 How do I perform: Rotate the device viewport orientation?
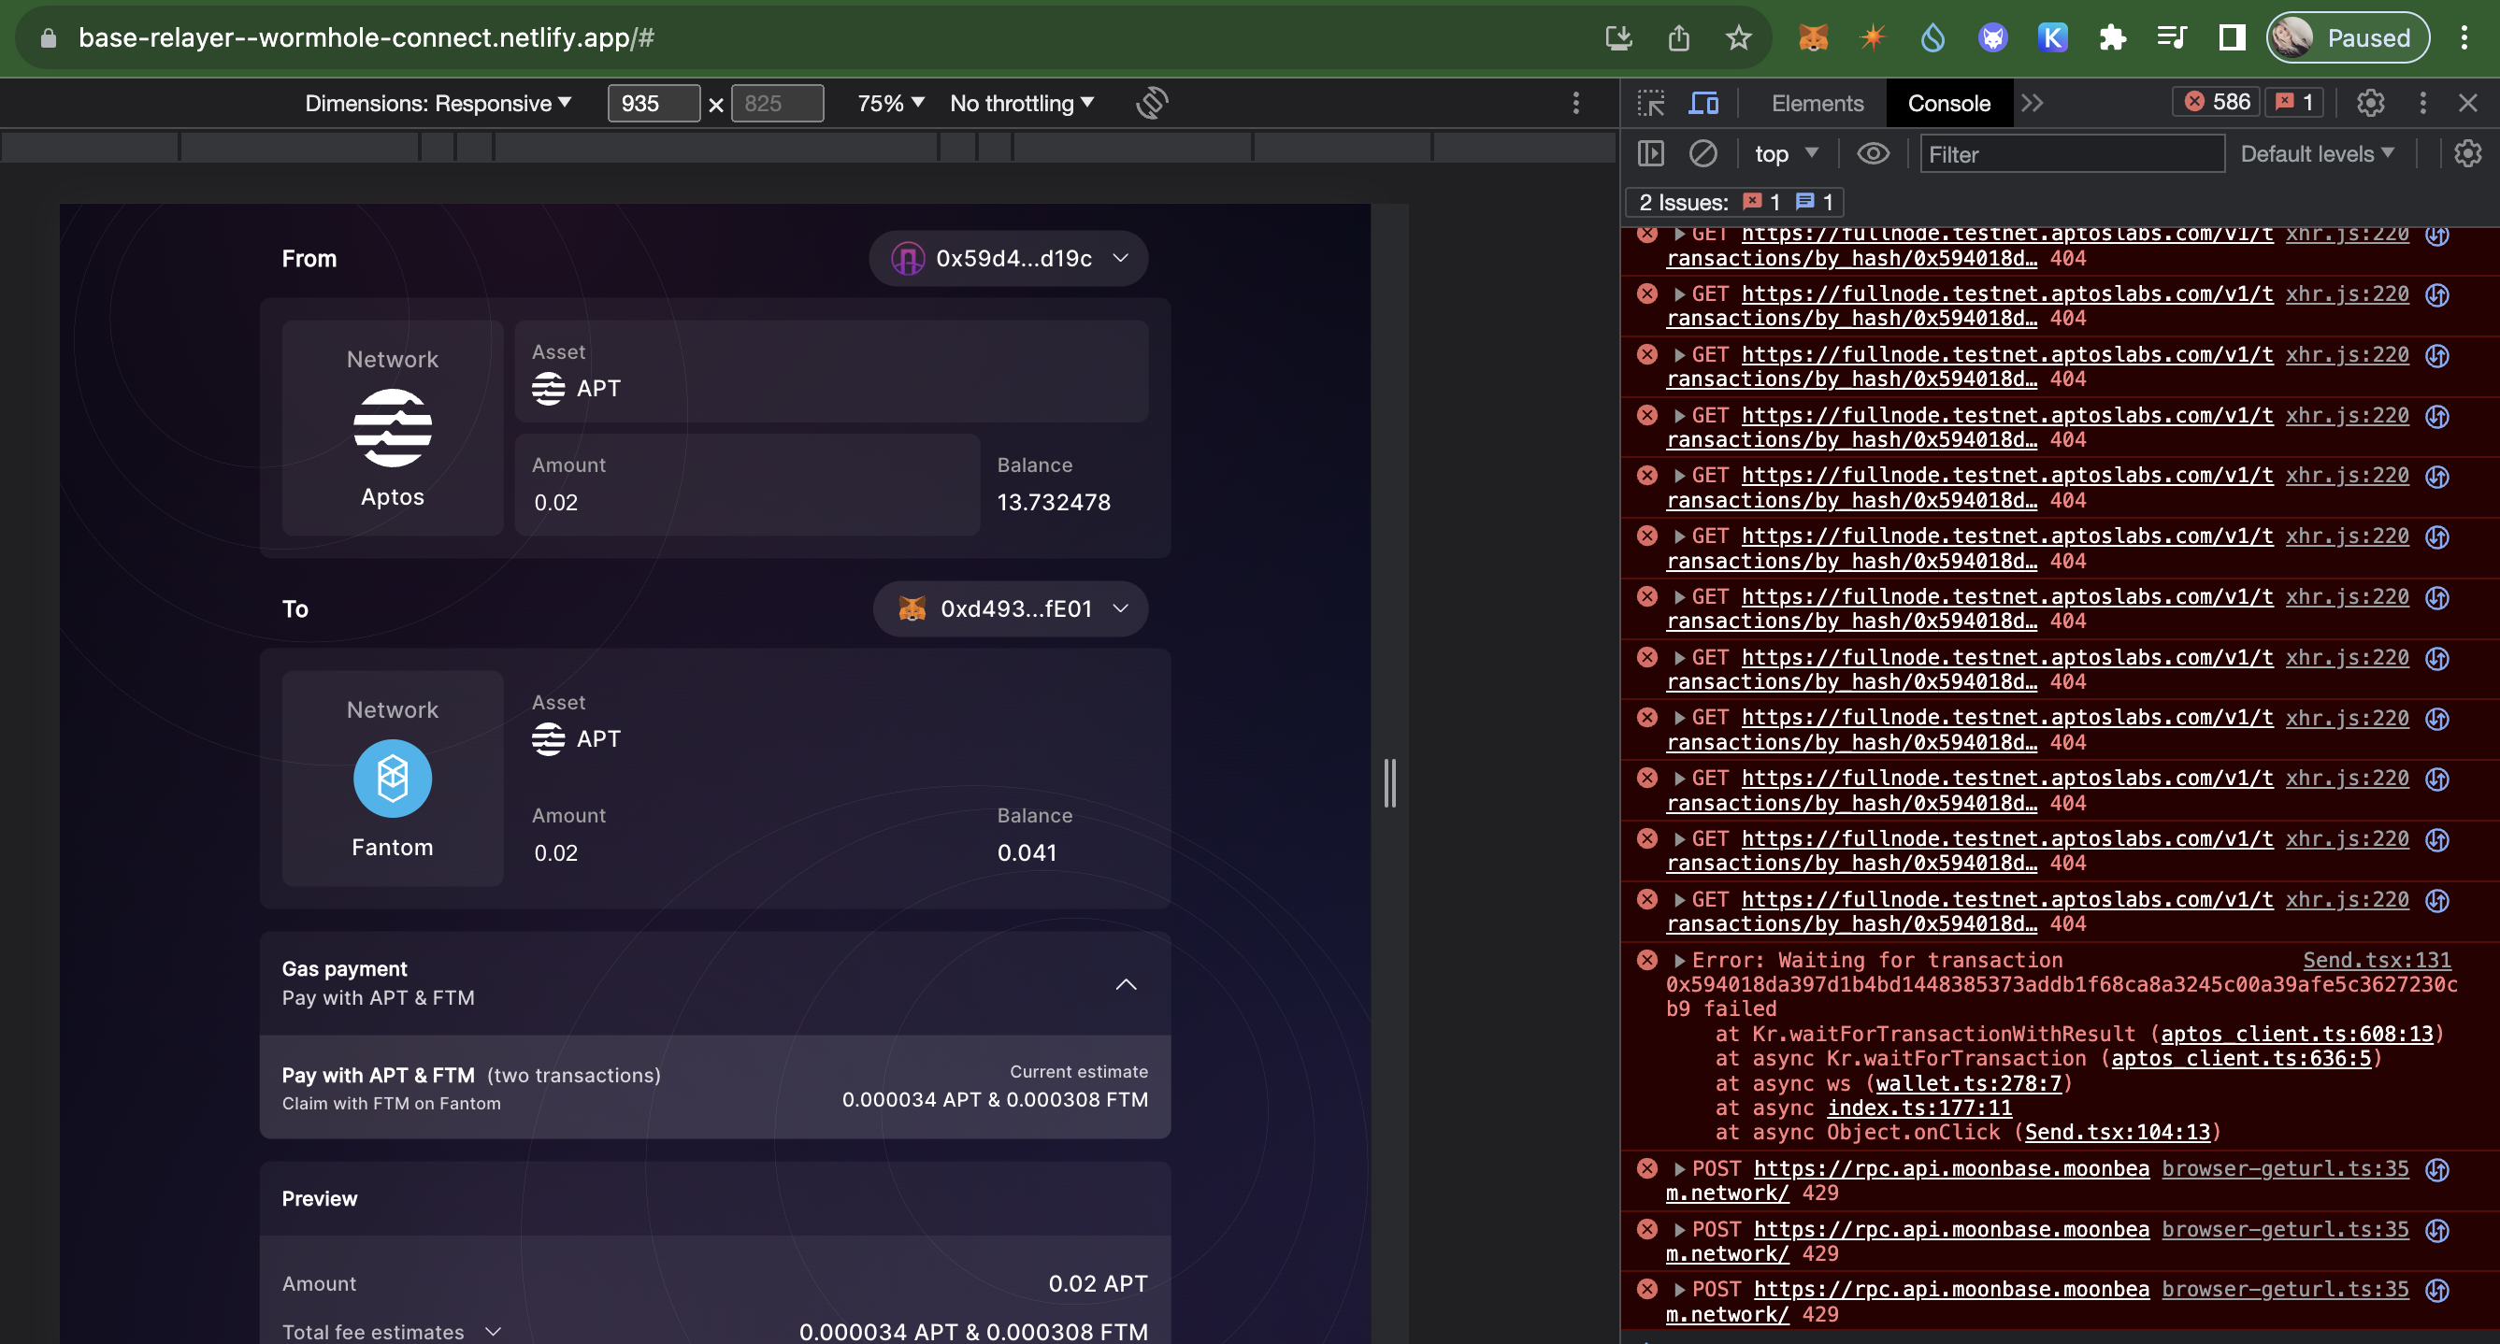[x=1151, y=103]
